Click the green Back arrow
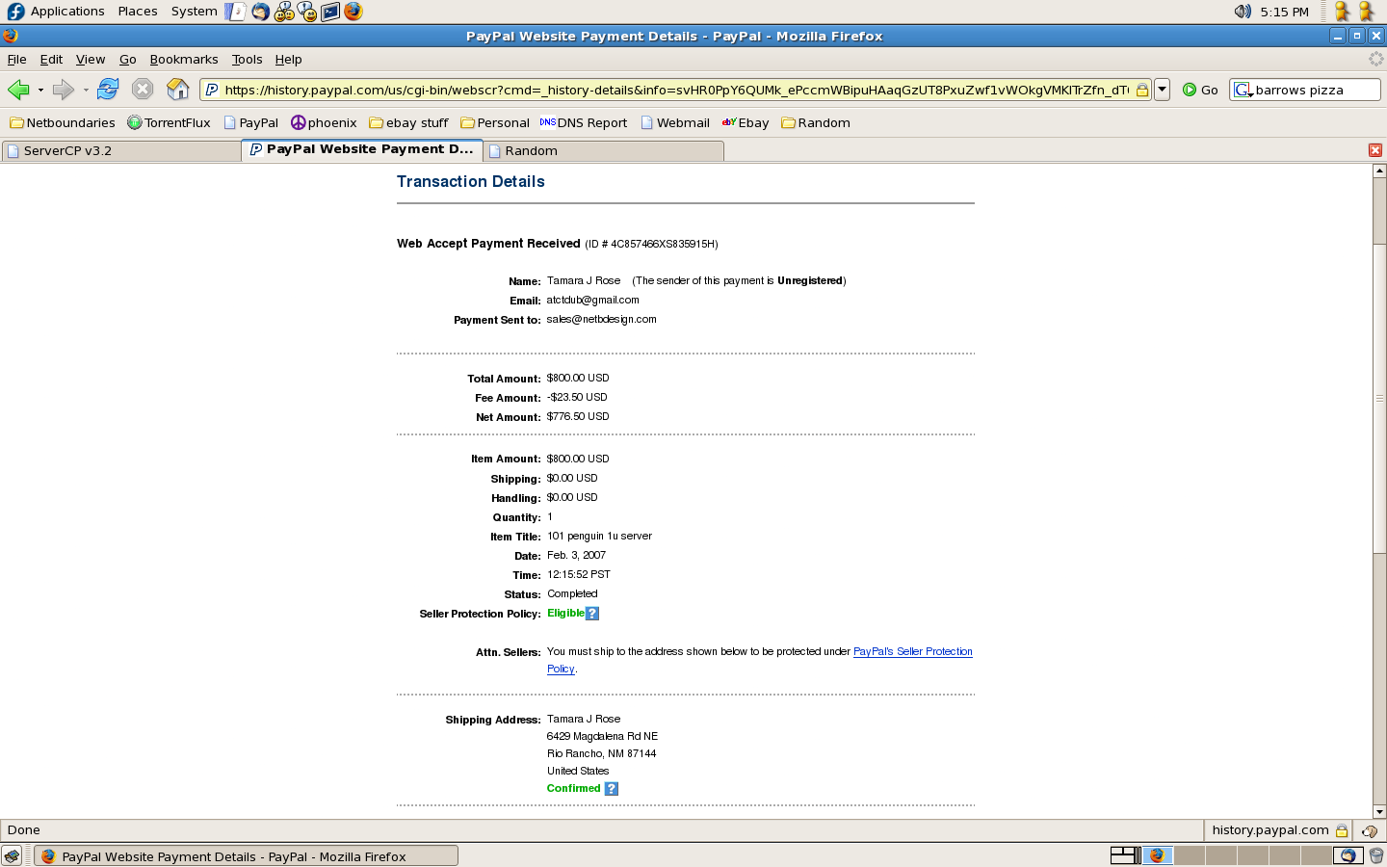Screen dimensions: 1387x867 pyautogui.click(x=18, y=90)
